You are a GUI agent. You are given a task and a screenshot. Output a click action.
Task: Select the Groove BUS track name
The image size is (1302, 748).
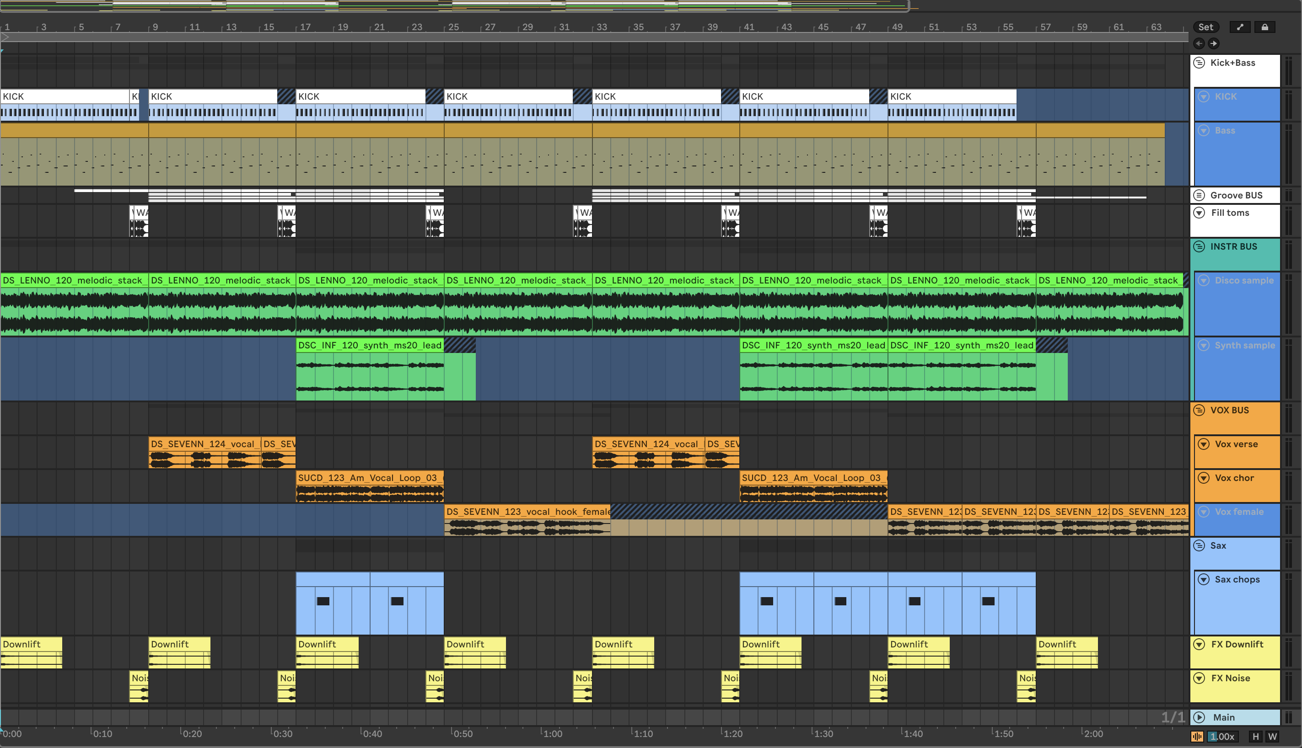pyautogui.click(x=1236, y=195)
